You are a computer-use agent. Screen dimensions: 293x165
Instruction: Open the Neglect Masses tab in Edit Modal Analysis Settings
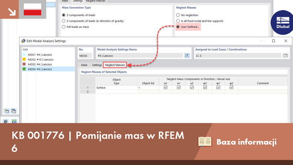pos(115,65)
